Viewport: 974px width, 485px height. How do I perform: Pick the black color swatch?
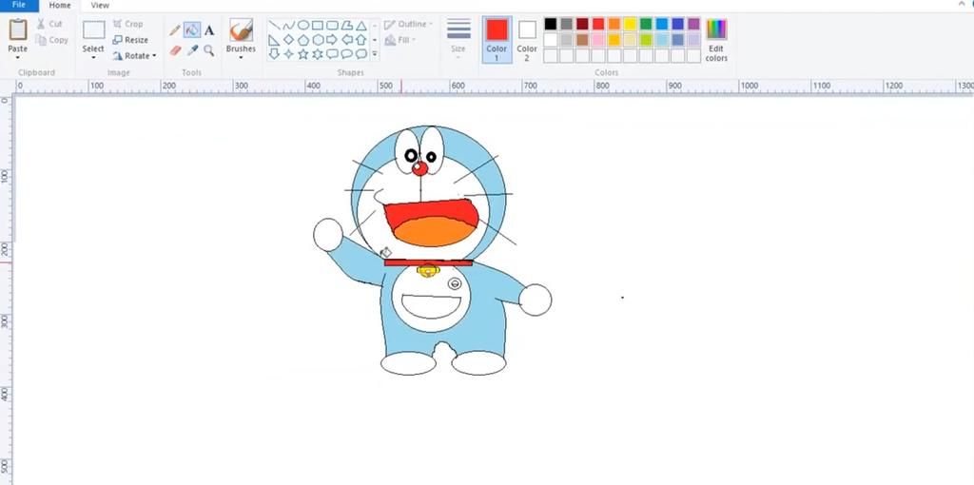pyautogui.click(x=551, y=24)
